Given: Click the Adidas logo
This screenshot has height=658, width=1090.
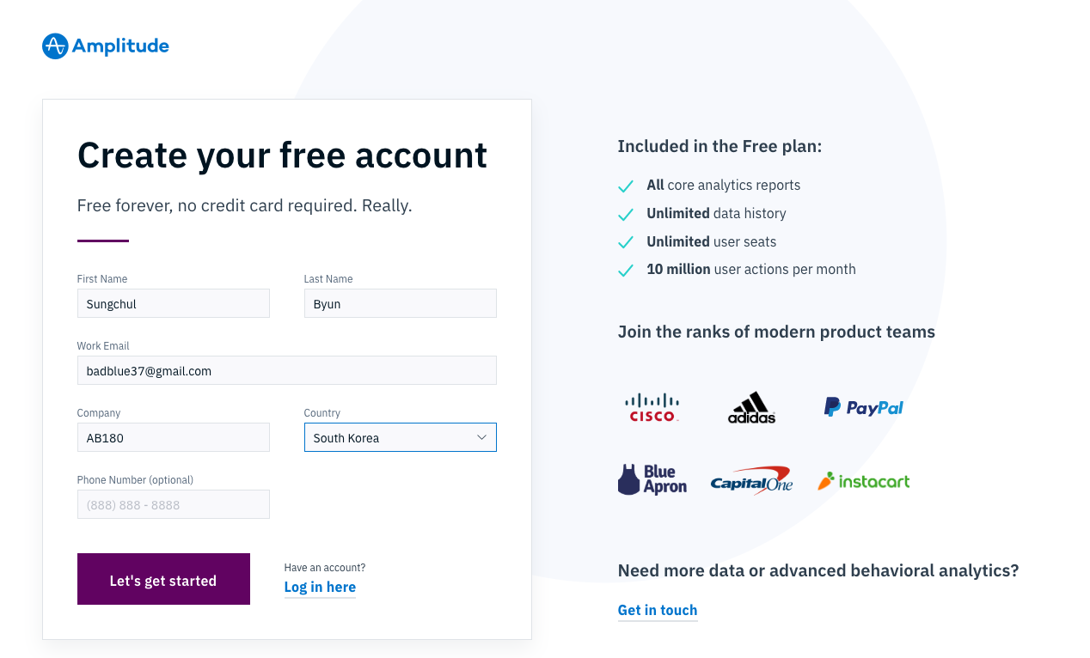Looking at the screenshot, I should [x=752, y=407].
